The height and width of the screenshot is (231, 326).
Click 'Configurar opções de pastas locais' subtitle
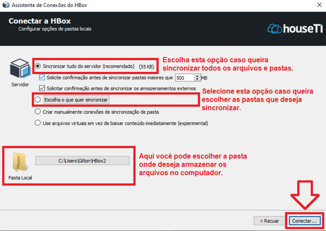55,29
